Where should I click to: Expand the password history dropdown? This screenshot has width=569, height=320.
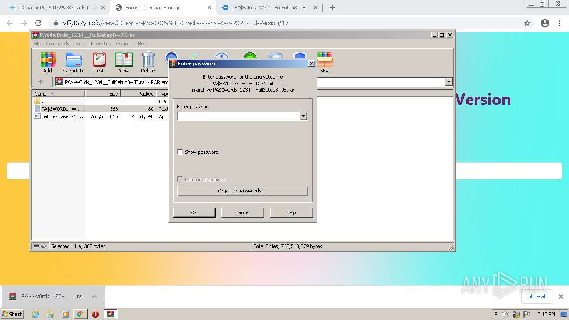tap(303, 116)
